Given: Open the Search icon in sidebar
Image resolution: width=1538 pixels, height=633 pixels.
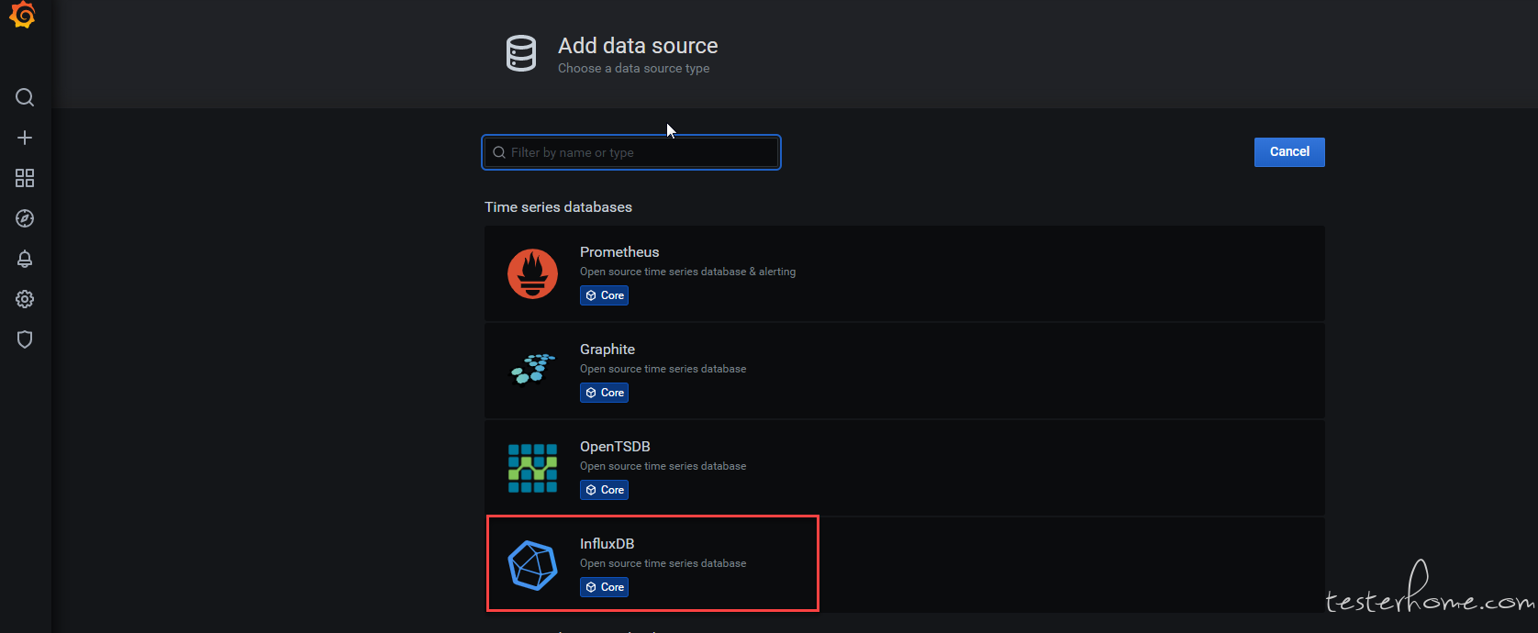Looking at the screenshot, I should tap(25, 97).
